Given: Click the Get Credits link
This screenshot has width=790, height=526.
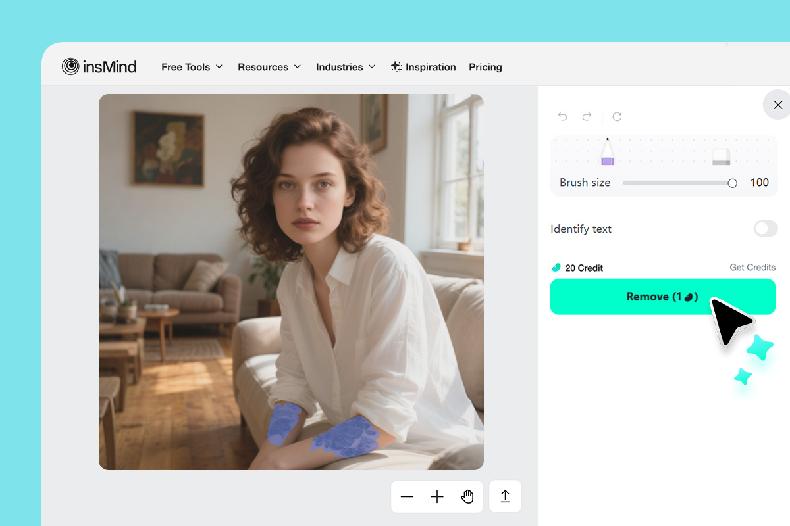Looking at the screenshot, I should 752,267.
